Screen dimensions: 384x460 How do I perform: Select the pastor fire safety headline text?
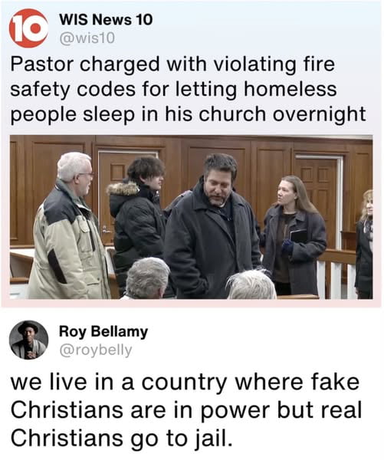(x=188, y=89)
